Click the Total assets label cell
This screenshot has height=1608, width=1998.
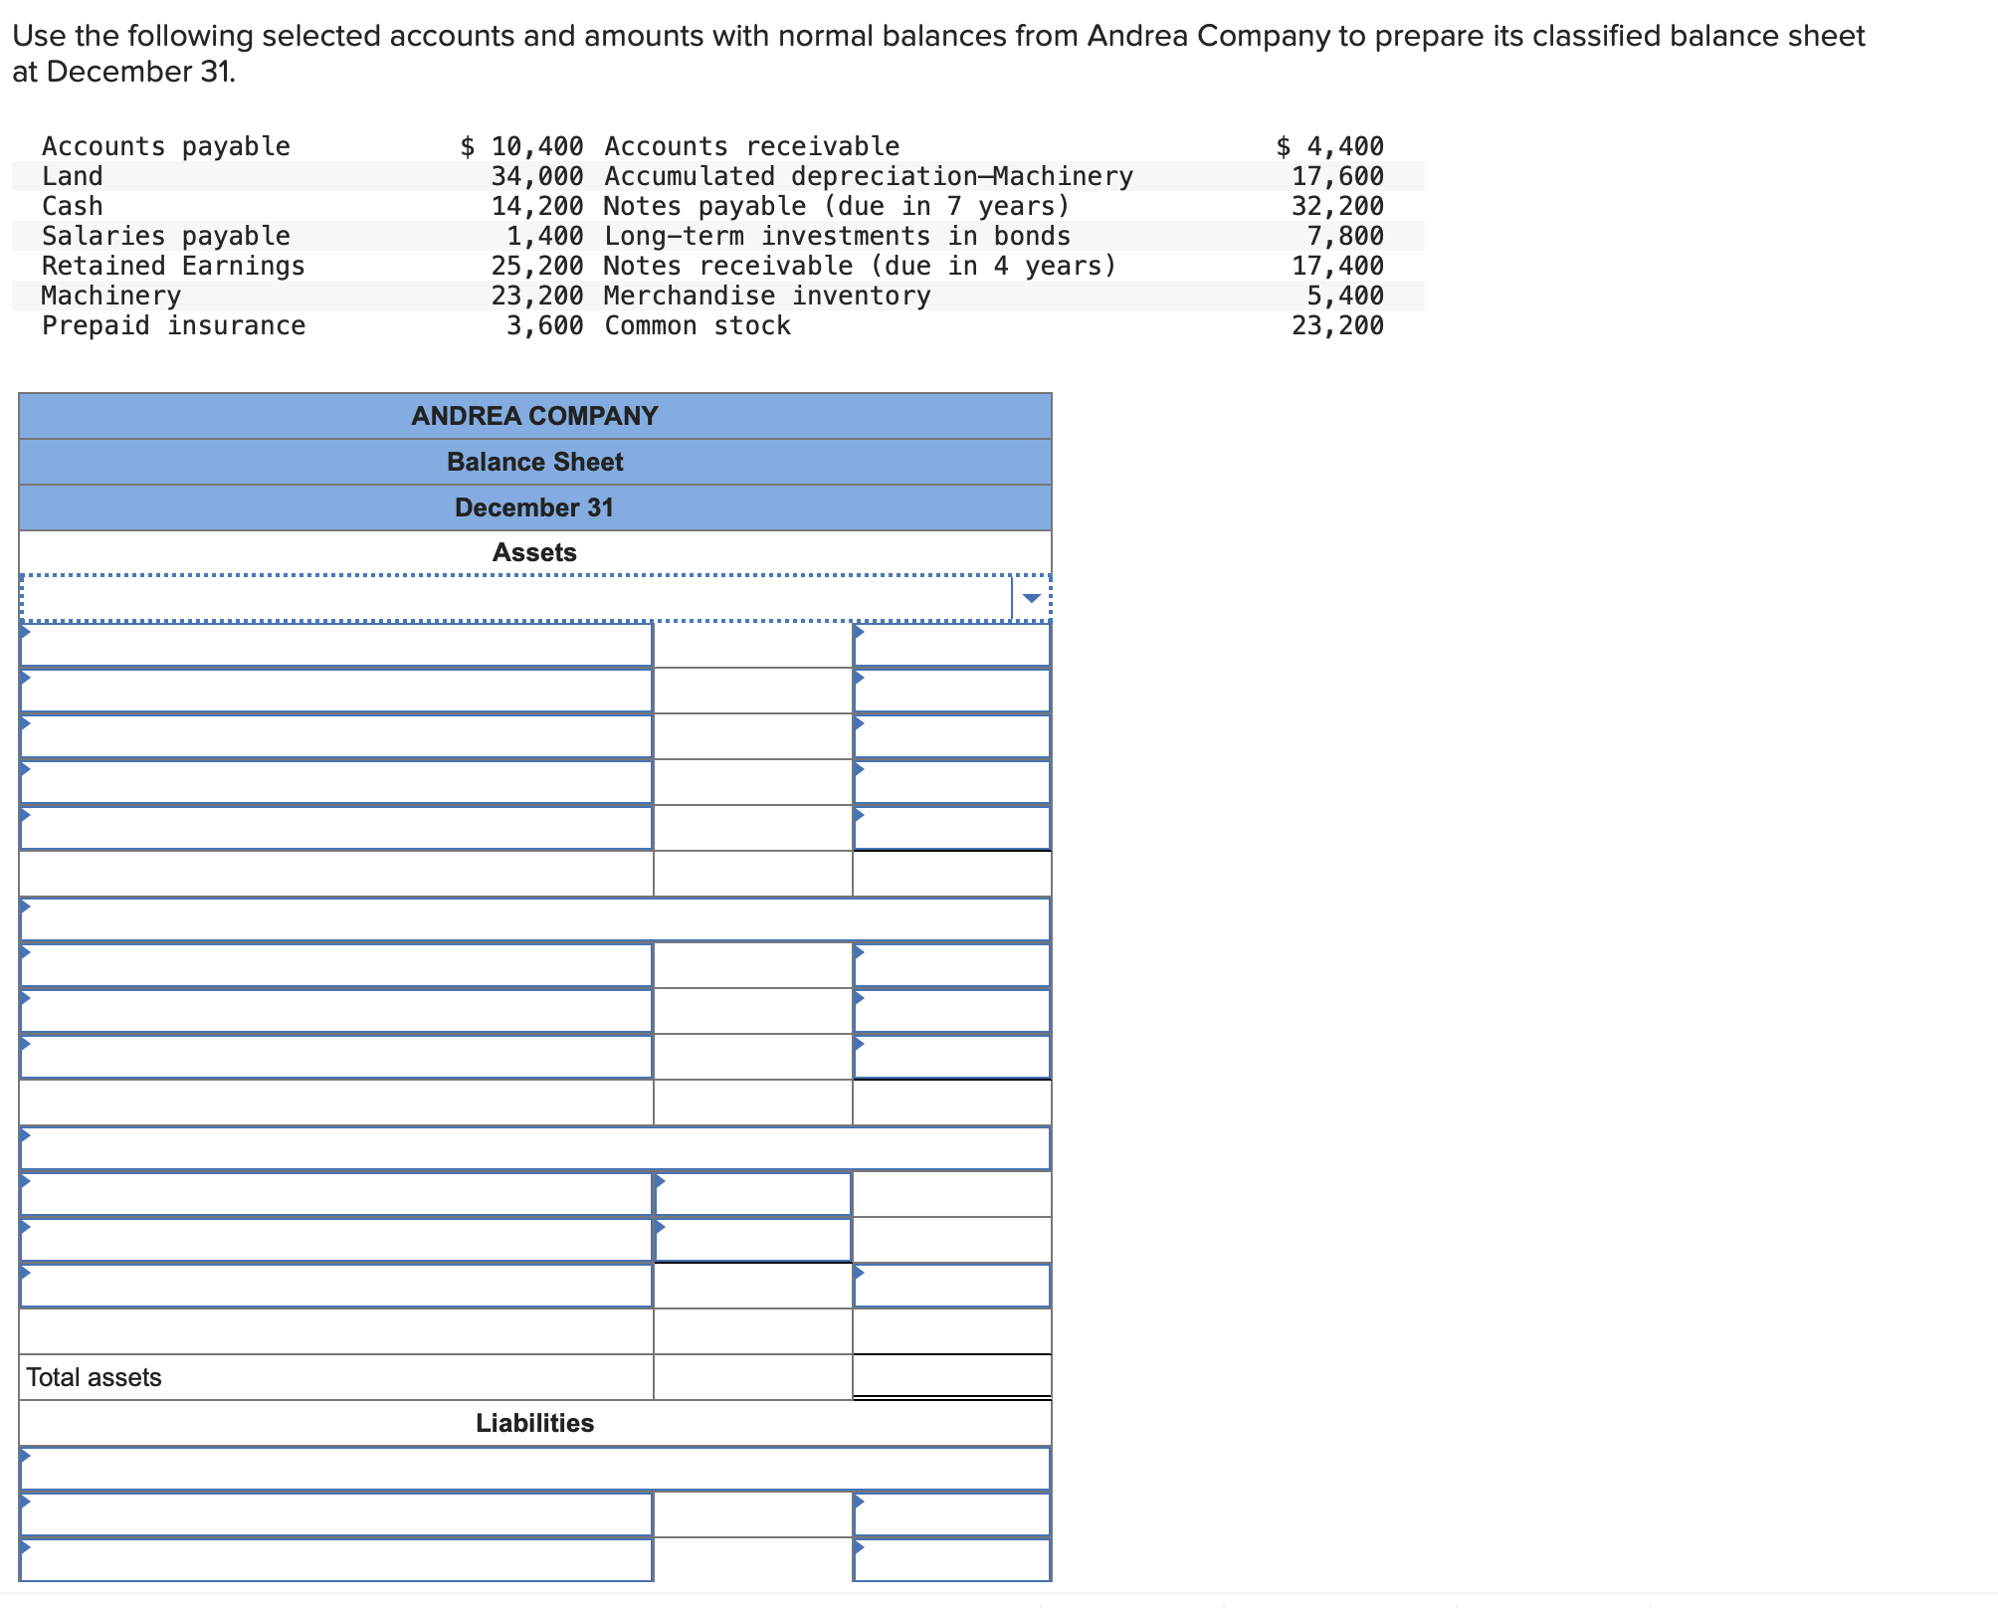(x=95, y=1378)
